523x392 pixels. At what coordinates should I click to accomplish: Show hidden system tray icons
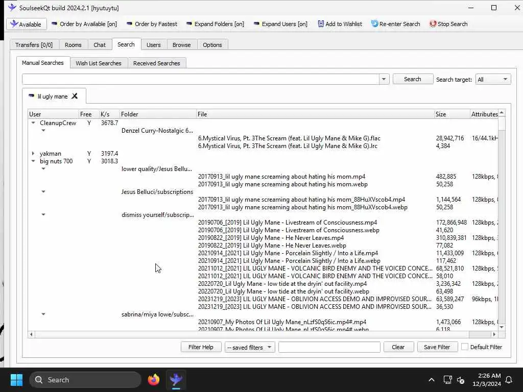pyautogui.click(x=431, y=380)
